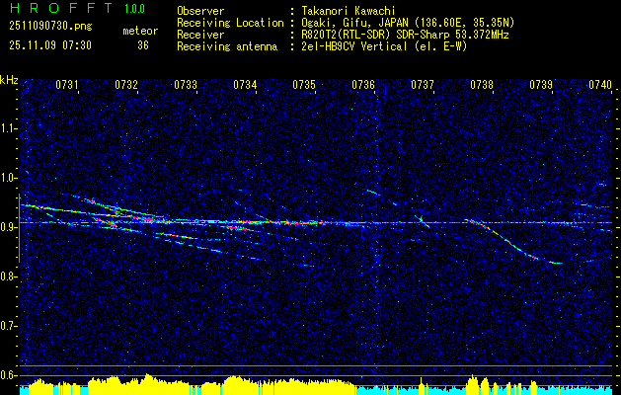
Task: Click the 0739 time marker
Action: [541, 84]
